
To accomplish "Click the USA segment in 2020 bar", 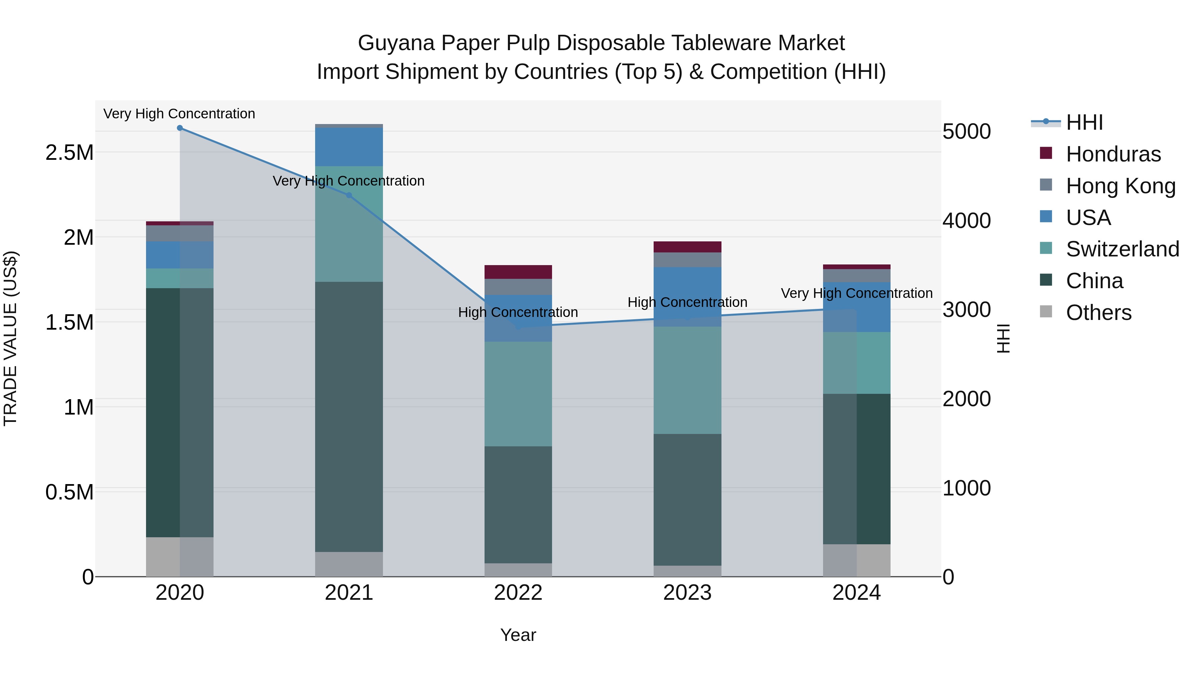I will (x=180, y=255).
